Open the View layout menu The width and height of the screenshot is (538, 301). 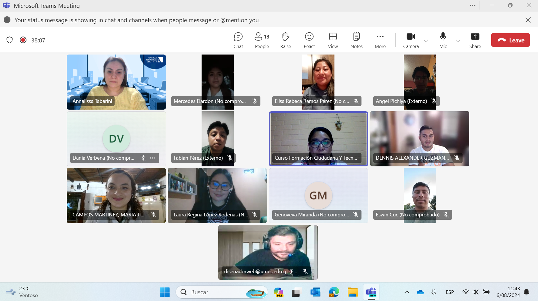click(x=332, y=40)
